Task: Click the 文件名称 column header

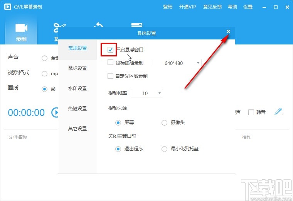Action: click(x=18, y=137)
